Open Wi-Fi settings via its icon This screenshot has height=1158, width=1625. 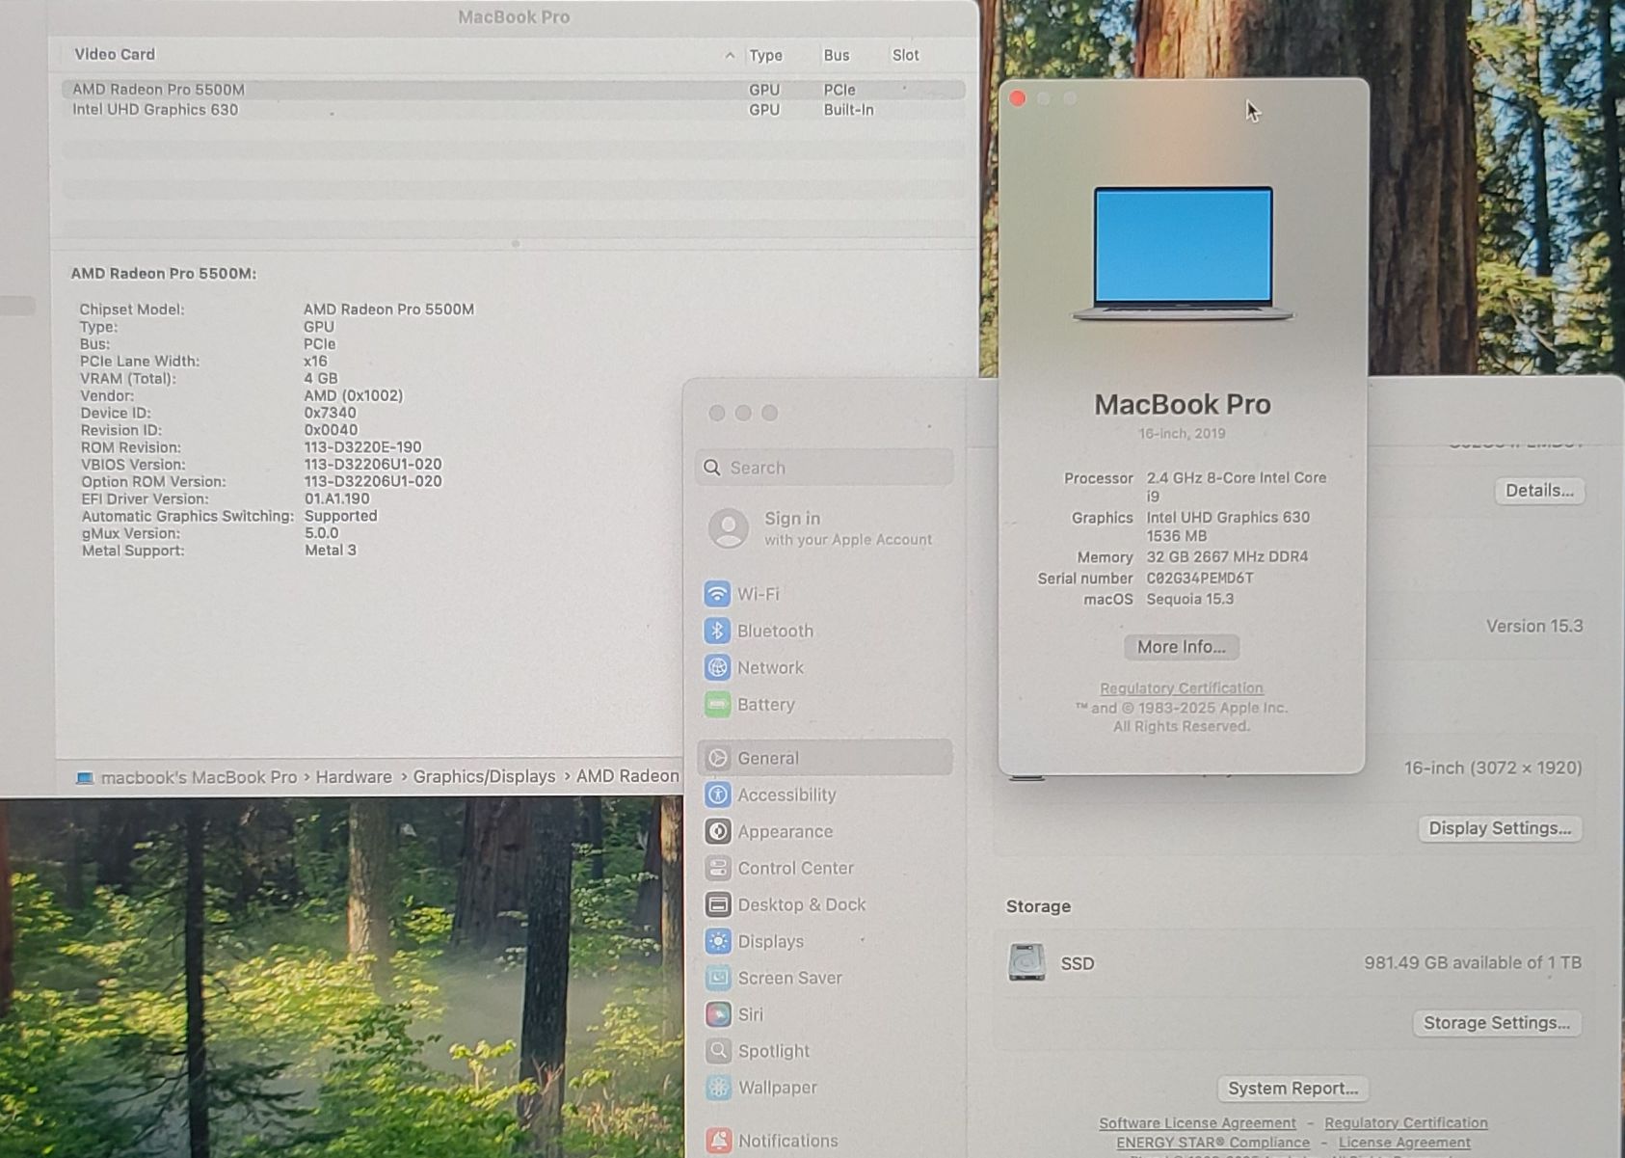(x=717, y=594)
